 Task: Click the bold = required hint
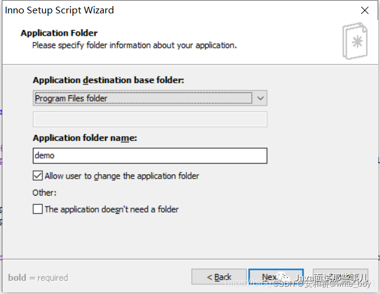coord(38,278)
